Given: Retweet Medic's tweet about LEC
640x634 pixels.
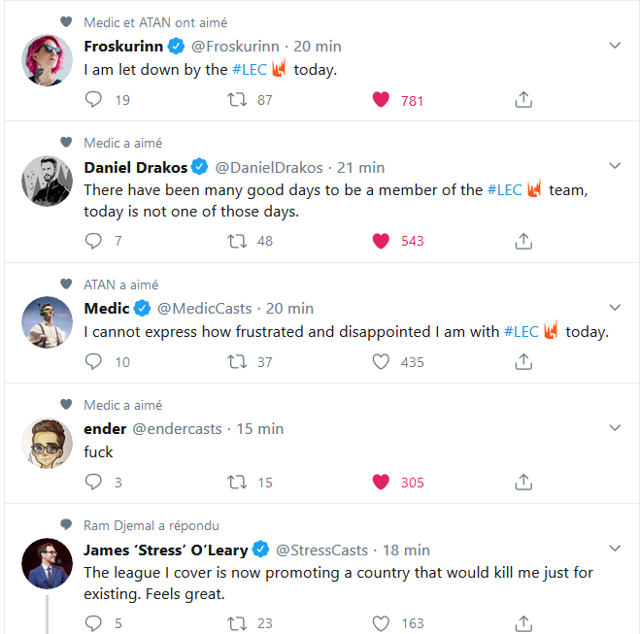Looking at the screenshot, I should click(x=235, y=361).
